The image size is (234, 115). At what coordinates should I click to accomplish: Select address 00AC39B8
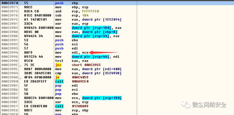[x=10, y=98]
